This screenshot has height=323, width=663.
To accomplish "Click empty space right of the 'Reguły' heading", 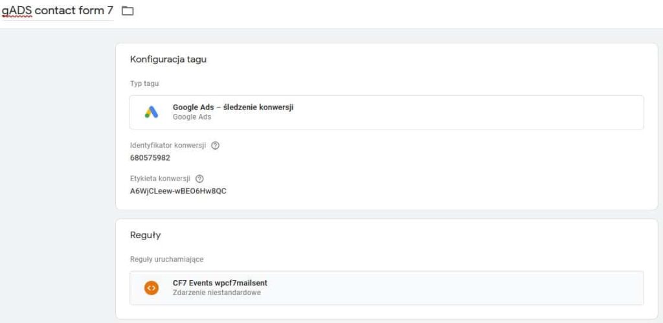I will point(388,235).
